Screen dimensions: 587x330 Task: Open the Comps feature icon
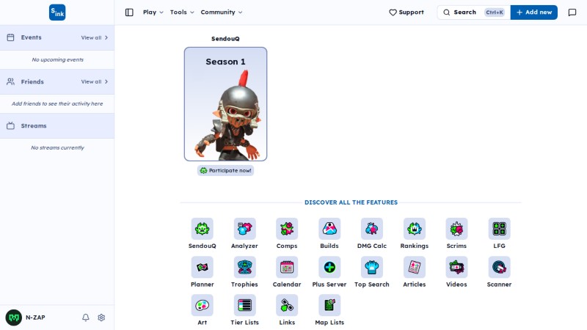point(287,229)
